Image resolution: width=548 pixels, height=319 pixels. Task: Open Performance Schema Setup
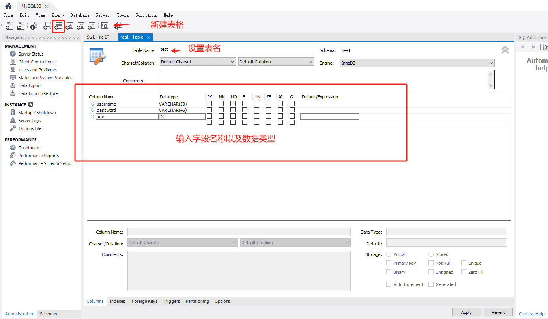(x=45, y=163)
